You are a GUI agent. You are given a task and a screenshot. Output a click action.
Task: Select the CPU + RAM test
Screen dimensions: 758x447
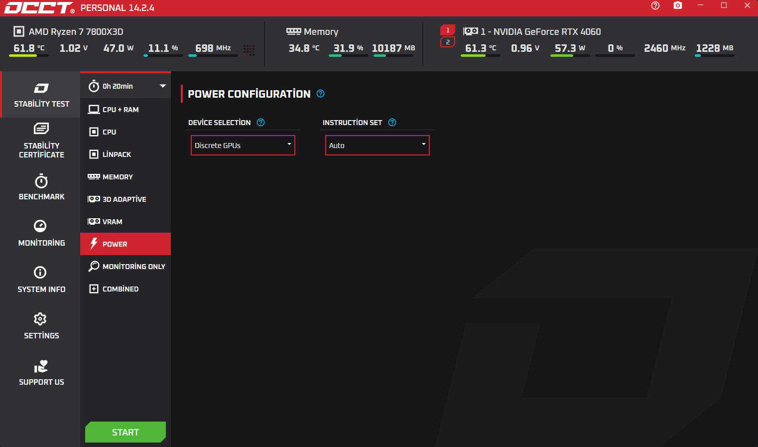point(126,110)
